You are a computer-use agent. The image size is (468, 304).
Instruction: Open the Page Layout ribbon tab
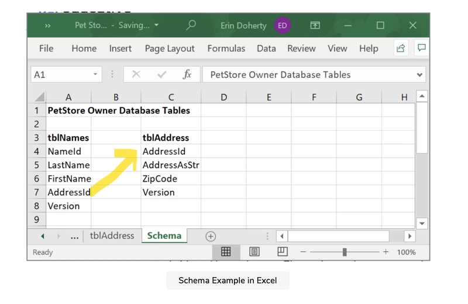[x=170, y=49]
